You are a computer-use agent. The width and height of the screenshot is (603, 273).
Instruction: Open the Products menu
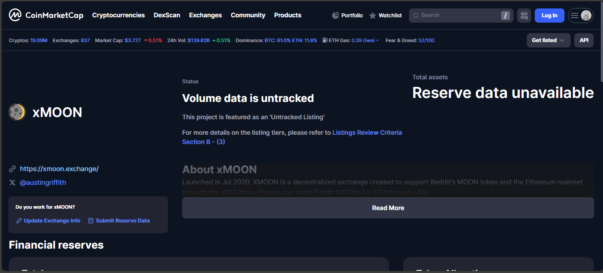pyautogui.click(x=288, y=15)
